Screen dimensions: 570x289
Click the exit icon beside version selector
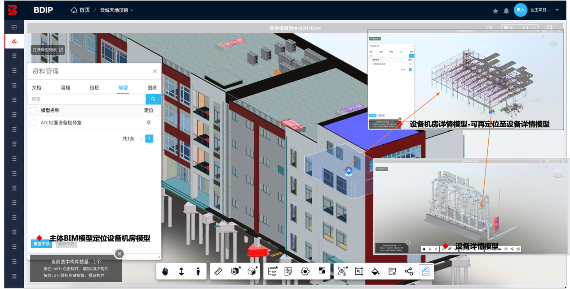[550, 28]
